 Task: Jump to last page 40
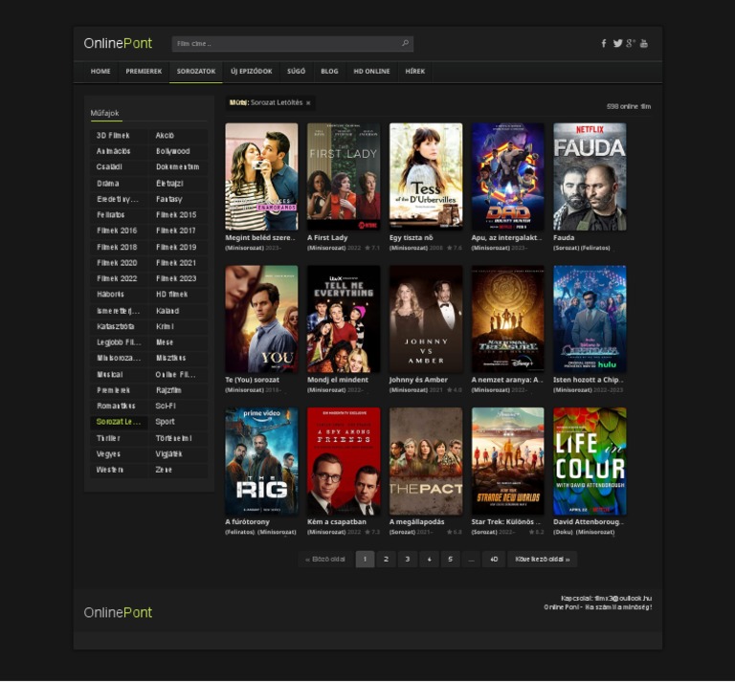tap(494, 560)
